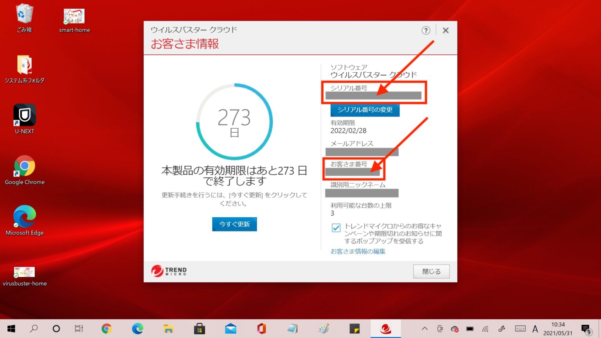Open Office app from the taskbar
The height and width of the screenshot is (338, 601).
click(261, 329)
